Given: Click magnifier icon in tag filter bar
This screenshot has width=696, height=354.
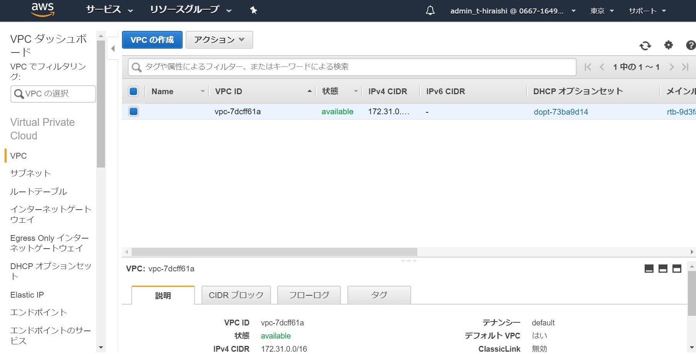Looking at the screenshot, I should click(136, 68).
